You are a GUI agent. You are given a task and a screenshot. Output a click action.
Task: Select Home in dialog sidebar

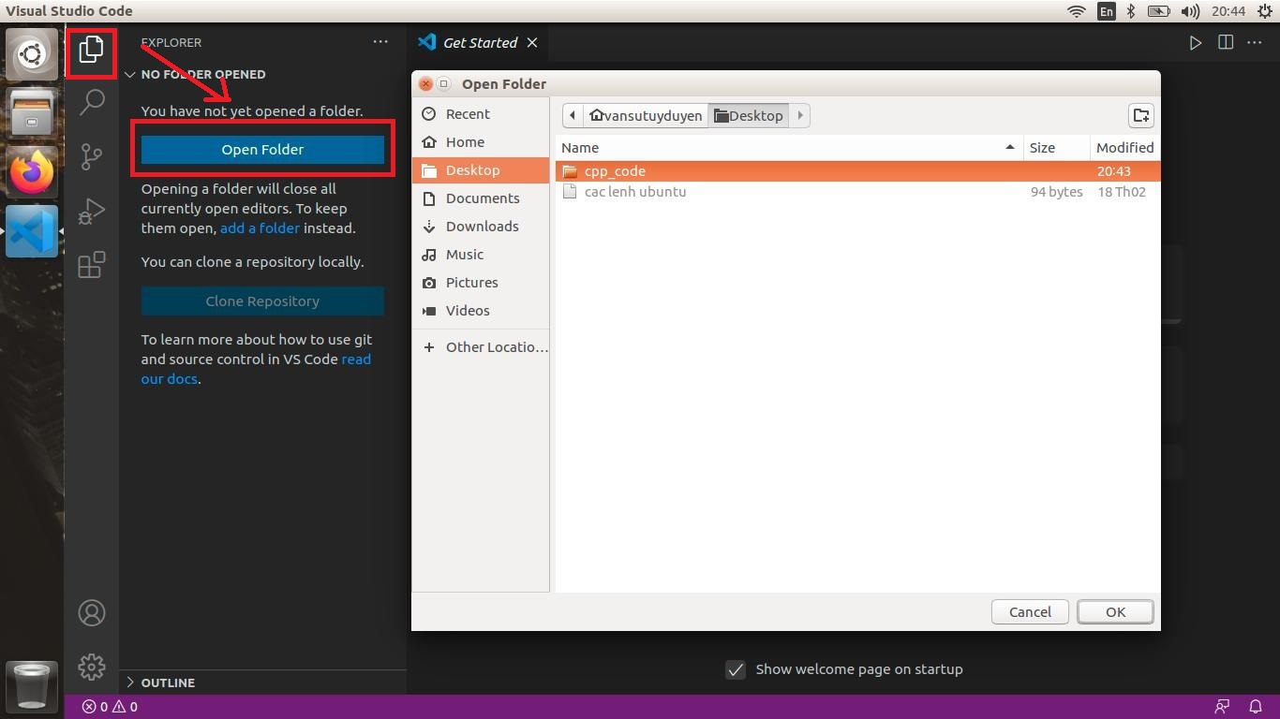pyautogui.click(x=481, y=141)
